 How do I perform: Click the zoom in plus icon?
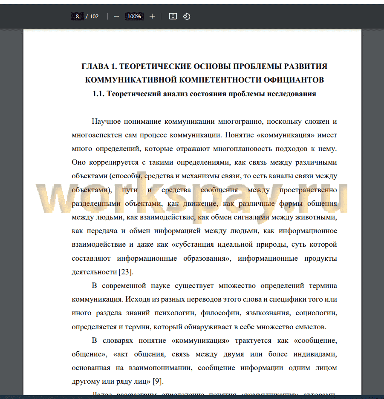click(152, 17)
